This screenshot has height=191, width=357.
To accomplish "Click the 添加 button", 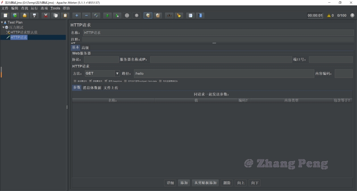I will (x=183, y=183).
